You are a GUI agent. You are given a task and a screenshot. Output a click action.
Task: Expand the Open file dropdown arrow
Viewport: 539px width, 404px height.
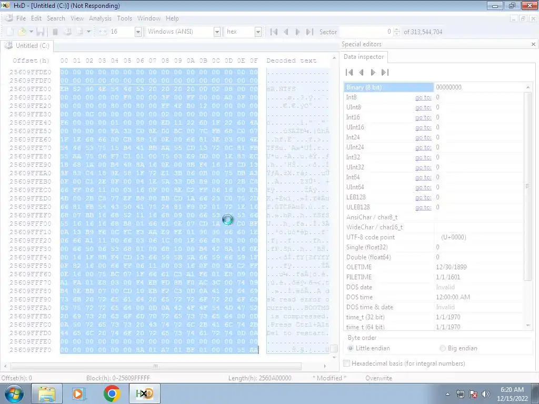[x=31, y=32]
